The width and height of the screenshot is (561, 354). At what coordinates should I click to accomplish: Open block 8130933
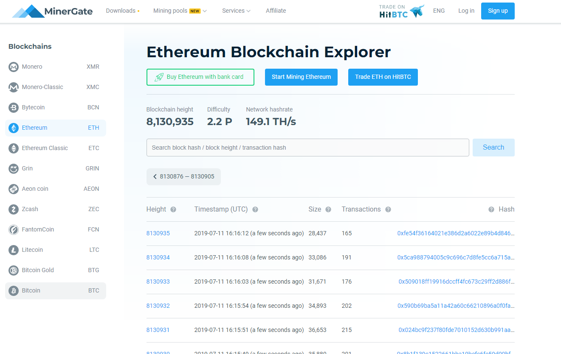tap(158, 282)
